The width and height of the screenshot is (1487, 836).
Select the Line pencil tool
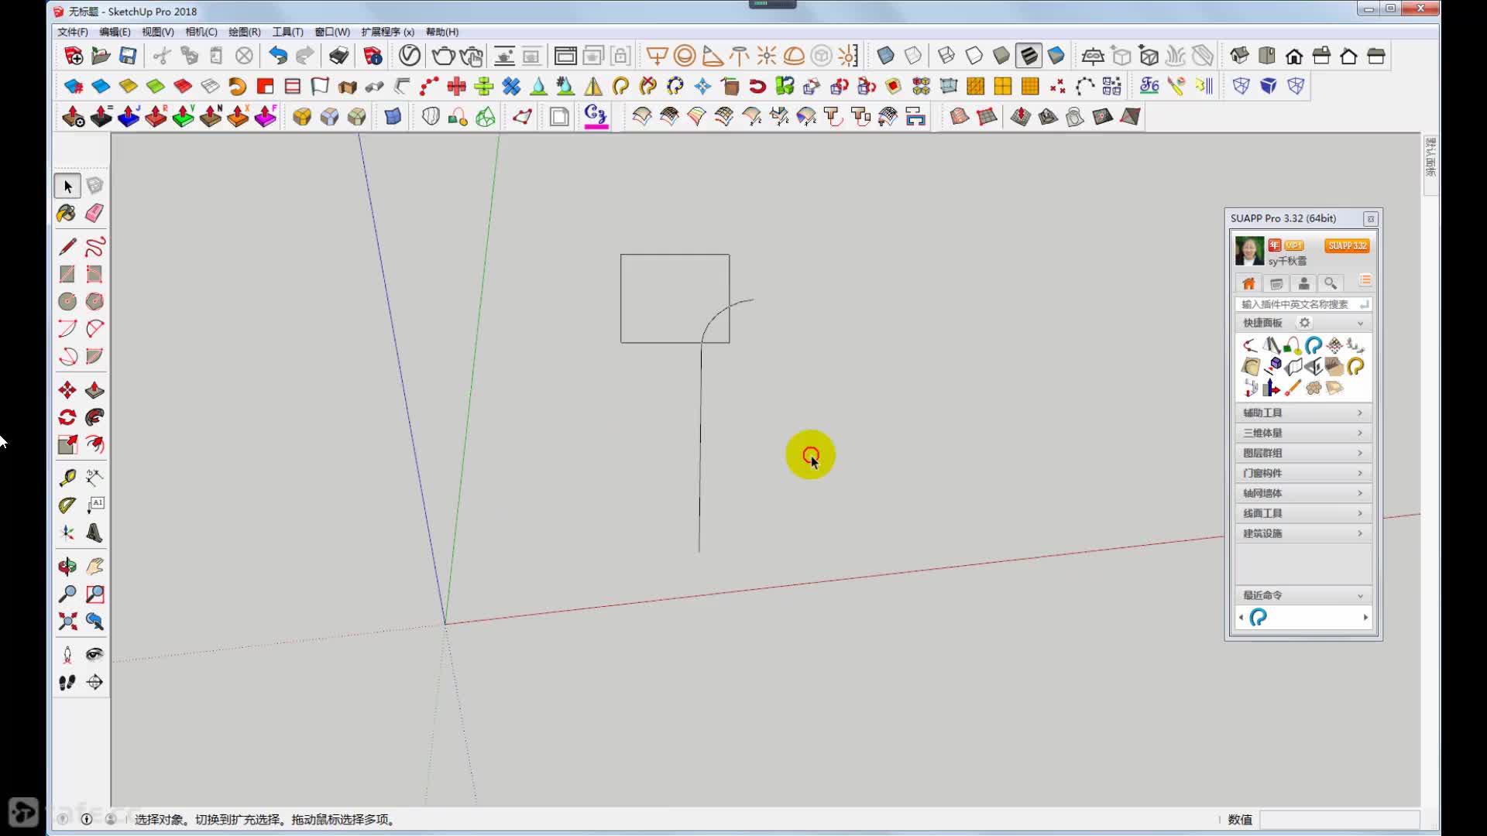(x=67, y=247)
